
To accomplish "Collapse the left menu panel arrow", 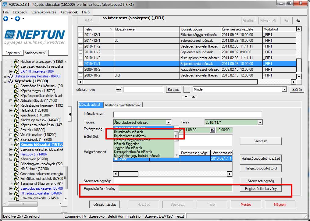I will point(69,114).
